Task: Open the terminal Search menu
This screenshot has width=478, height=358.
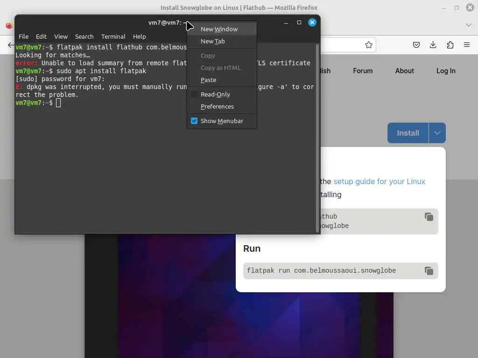Action: tap(84, 36)
